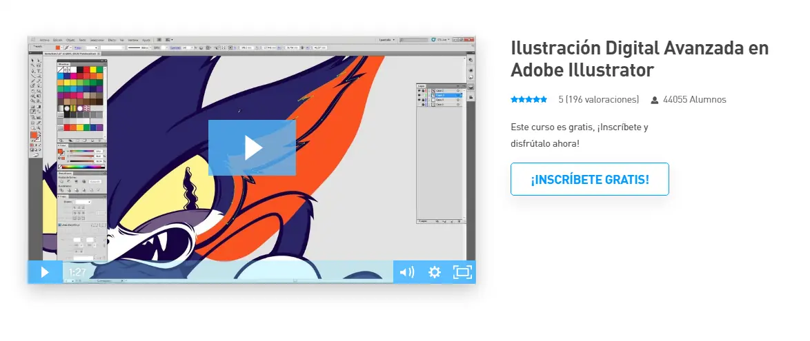Enter fullscreen mode on the video player

tap(462, 272)
